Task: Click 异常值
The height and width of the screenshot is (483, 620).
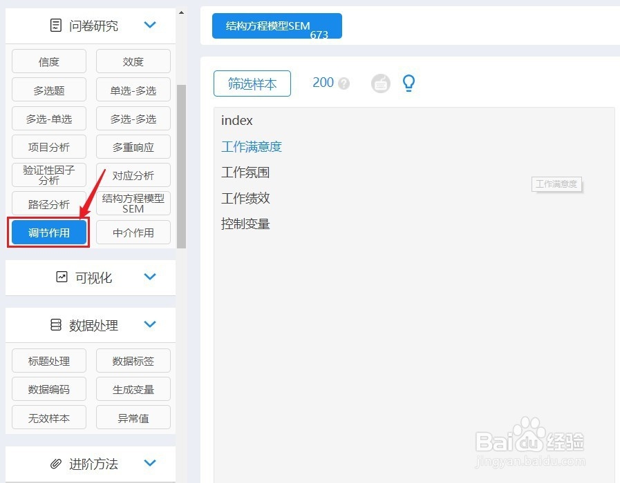Action: (133, 417)
